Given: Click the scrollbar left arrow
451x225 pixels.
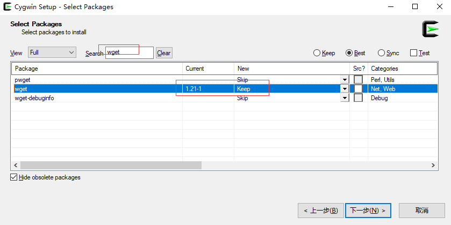Looking at the screenshot, I should click(16, 166).
